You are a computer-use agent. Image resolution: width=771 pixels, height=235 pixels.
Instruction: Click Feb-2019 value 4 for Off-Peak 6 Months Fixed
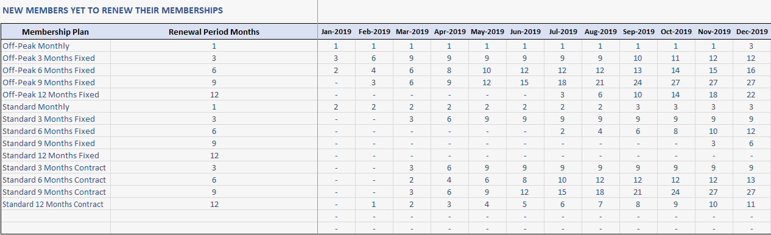click(373, 70)
